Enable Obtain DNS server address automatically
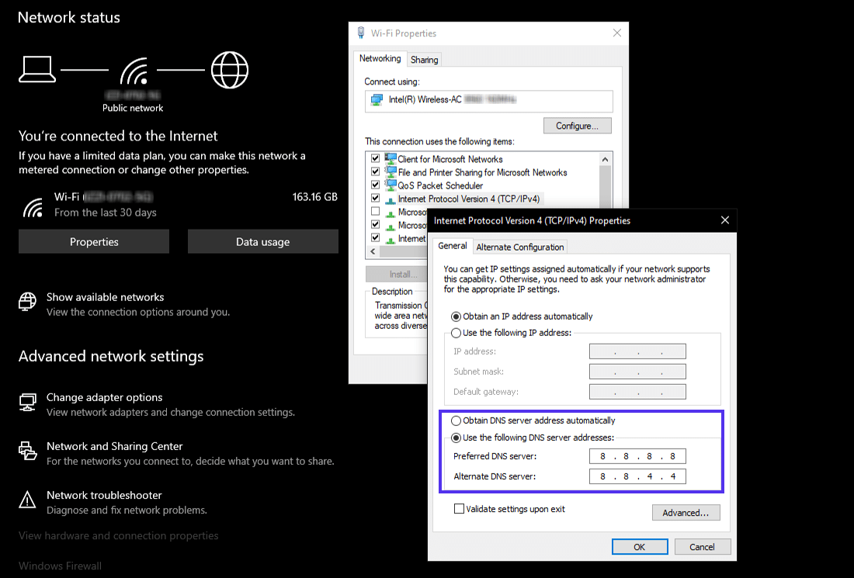Screen dimensions: 854x578 (x=457, y=421)
